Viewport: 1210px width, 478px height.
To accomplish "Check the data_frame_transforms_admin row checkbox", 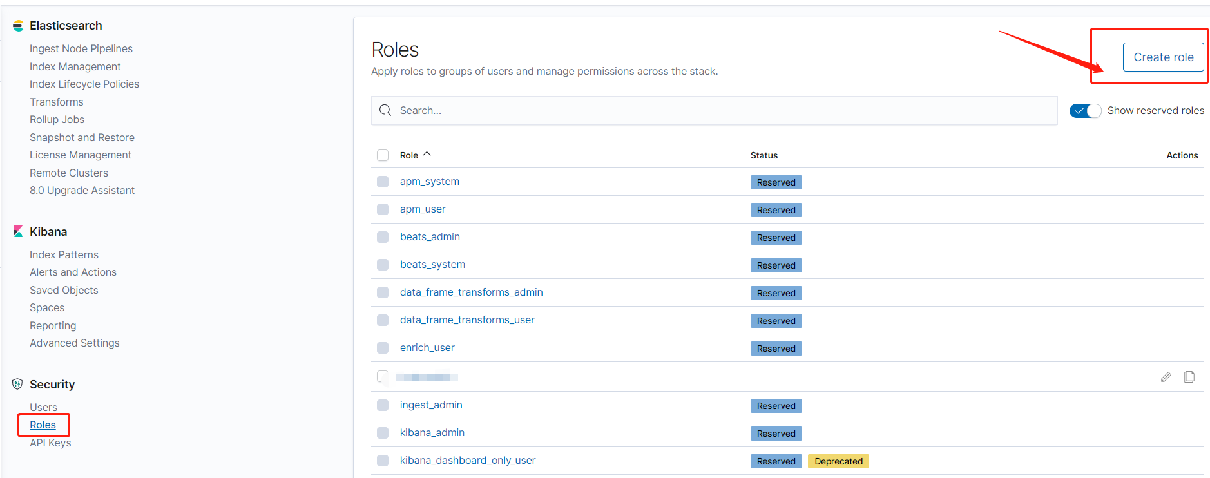I will (x=383, y=292).
